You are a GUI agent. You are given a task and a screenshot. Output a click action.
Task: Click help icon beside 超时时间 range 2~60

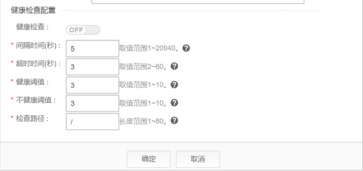[174, 67]
